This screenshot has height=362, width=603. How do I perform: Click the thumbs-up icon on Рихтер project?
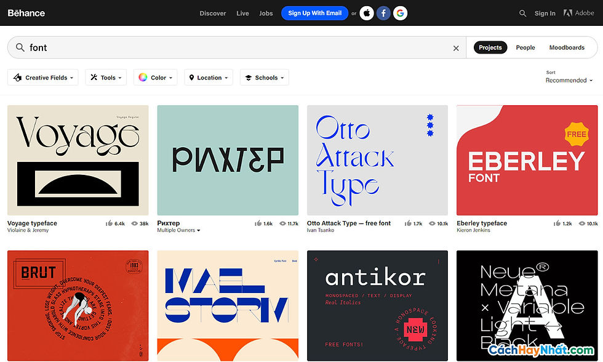[x=258, y=223]
